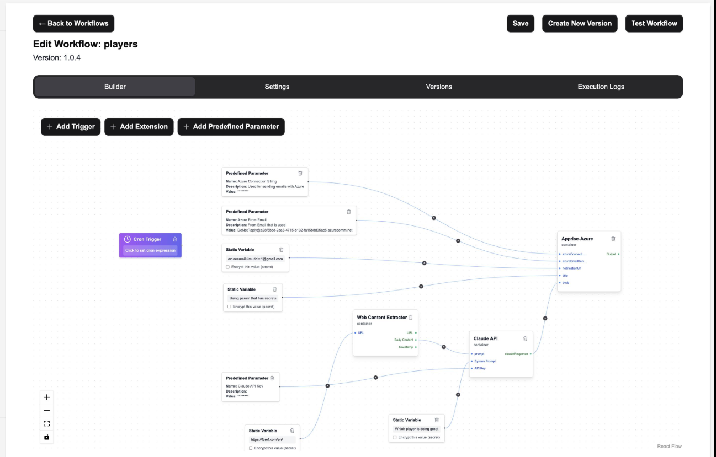Switch to the Settings tab

(277, 87)
